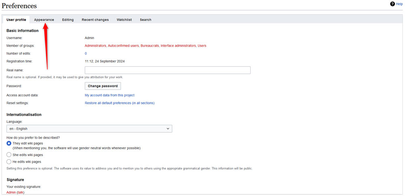Click the Help question mark icon
Image resolution: width=405 pixels, height=196 pixels.
(392, 4)
